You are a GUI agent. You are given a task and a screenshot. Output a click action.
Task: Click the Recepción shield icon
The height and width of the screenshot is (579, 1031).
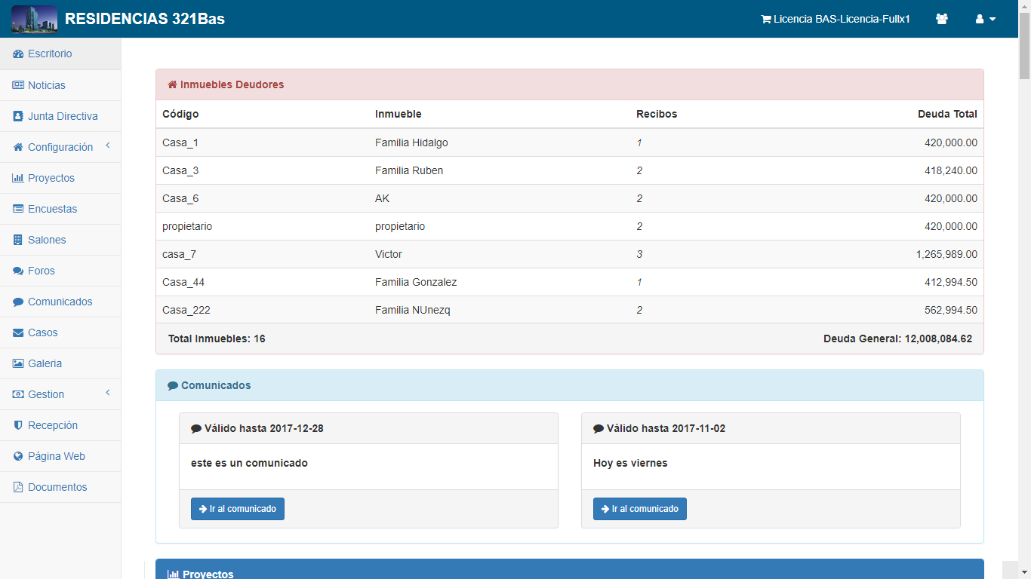click(x=18, y=425)
